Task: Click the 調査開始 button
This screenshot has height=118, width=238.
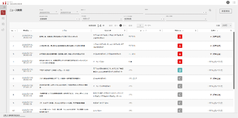Action: [x=226, y=11]
